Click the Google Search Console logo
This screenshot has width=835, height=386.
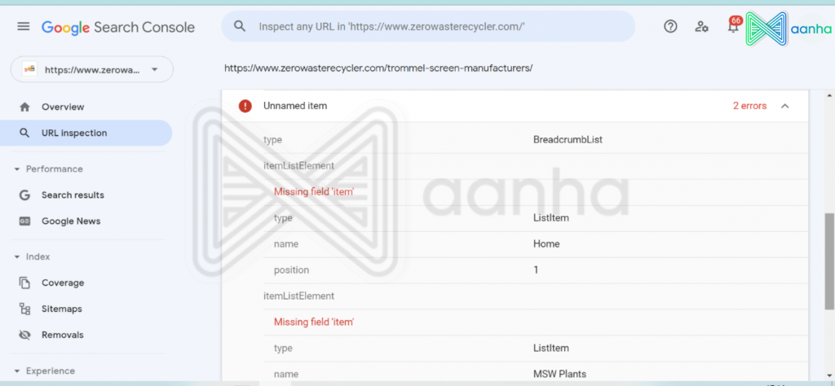pos(118,27)
